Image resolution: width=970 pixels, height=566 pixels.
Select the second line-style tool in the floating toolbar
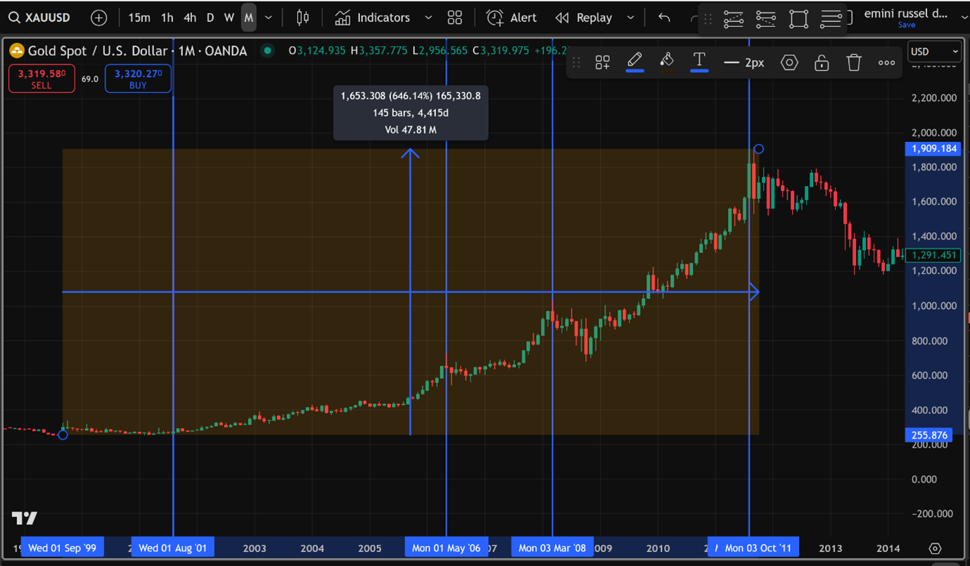click(766, 19)
